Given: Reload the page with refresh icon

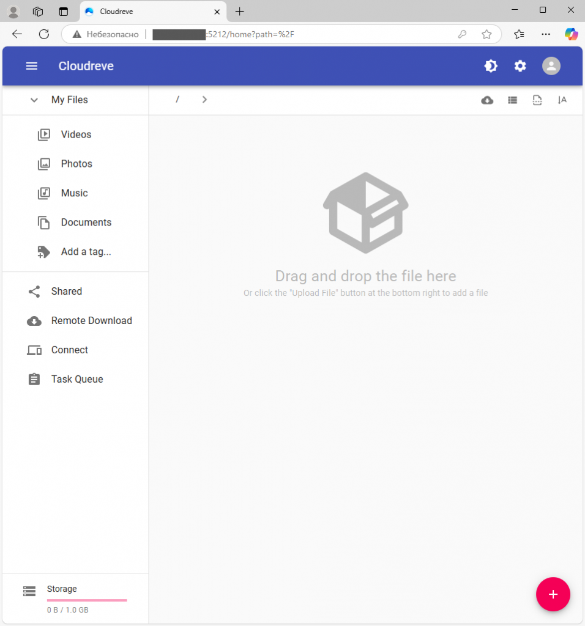Looking at the screenshot, I should point(44,34).
